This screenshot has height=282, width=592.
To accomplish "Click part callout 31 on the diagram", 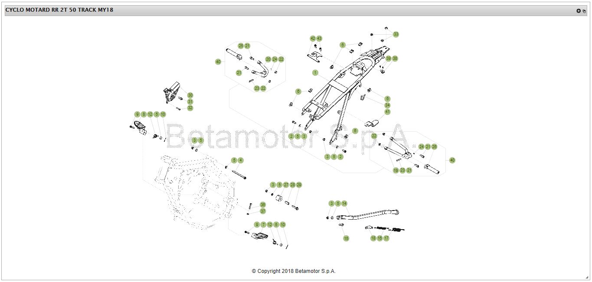I will coord(190,102).
